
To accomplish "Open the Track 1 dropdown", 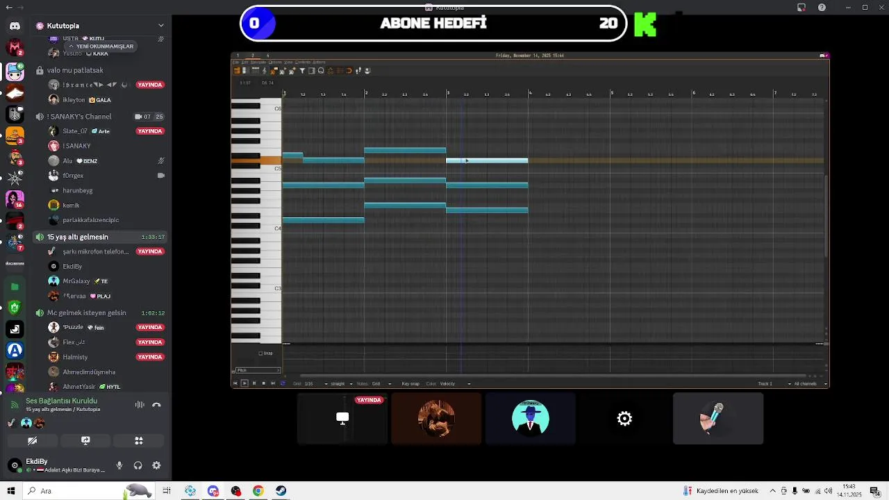I will (774, 383).
